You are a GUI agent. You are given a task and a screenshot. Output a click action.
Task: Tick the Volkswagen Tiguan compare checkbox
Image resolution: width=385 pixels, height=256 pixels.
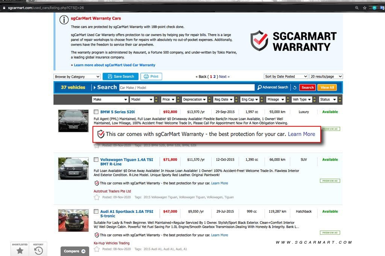pos(96,160)
